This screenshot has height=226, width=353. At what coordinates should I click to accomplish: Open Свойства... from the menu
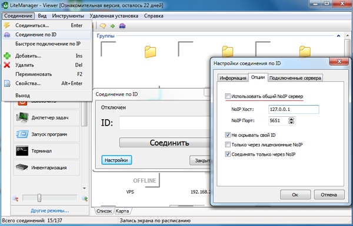(x=47, y=83)
